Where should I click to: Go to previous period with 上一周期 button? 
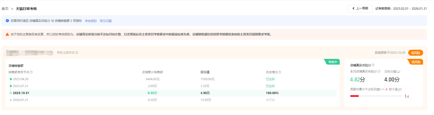[x=360, y=9]
